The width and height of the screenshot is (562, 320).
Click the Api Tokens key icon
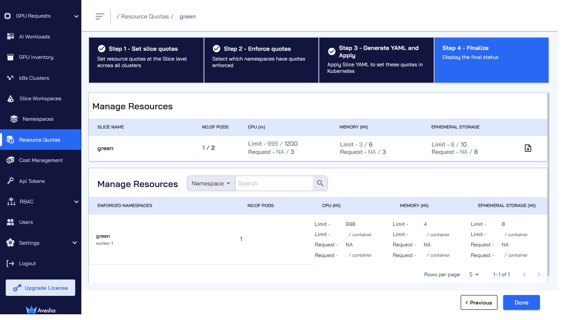pos(11,181)
